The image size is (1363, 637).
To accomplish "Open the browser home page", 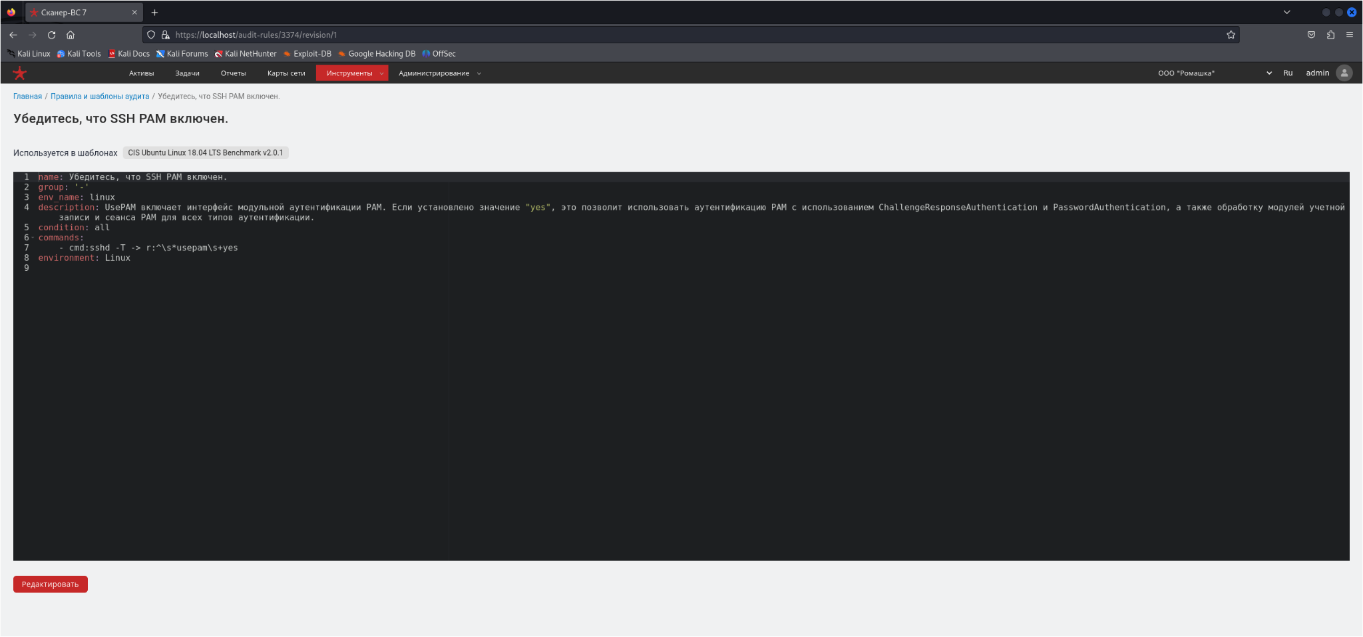I will click(71, 35).
